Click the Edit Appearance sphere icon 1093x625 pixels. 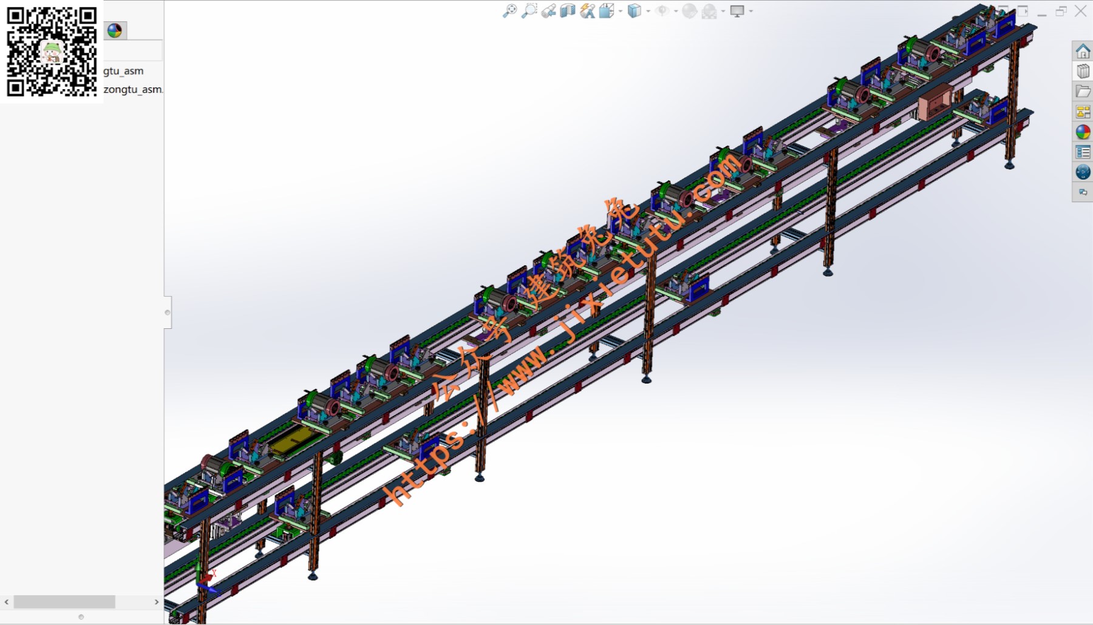tap(689, 11)
